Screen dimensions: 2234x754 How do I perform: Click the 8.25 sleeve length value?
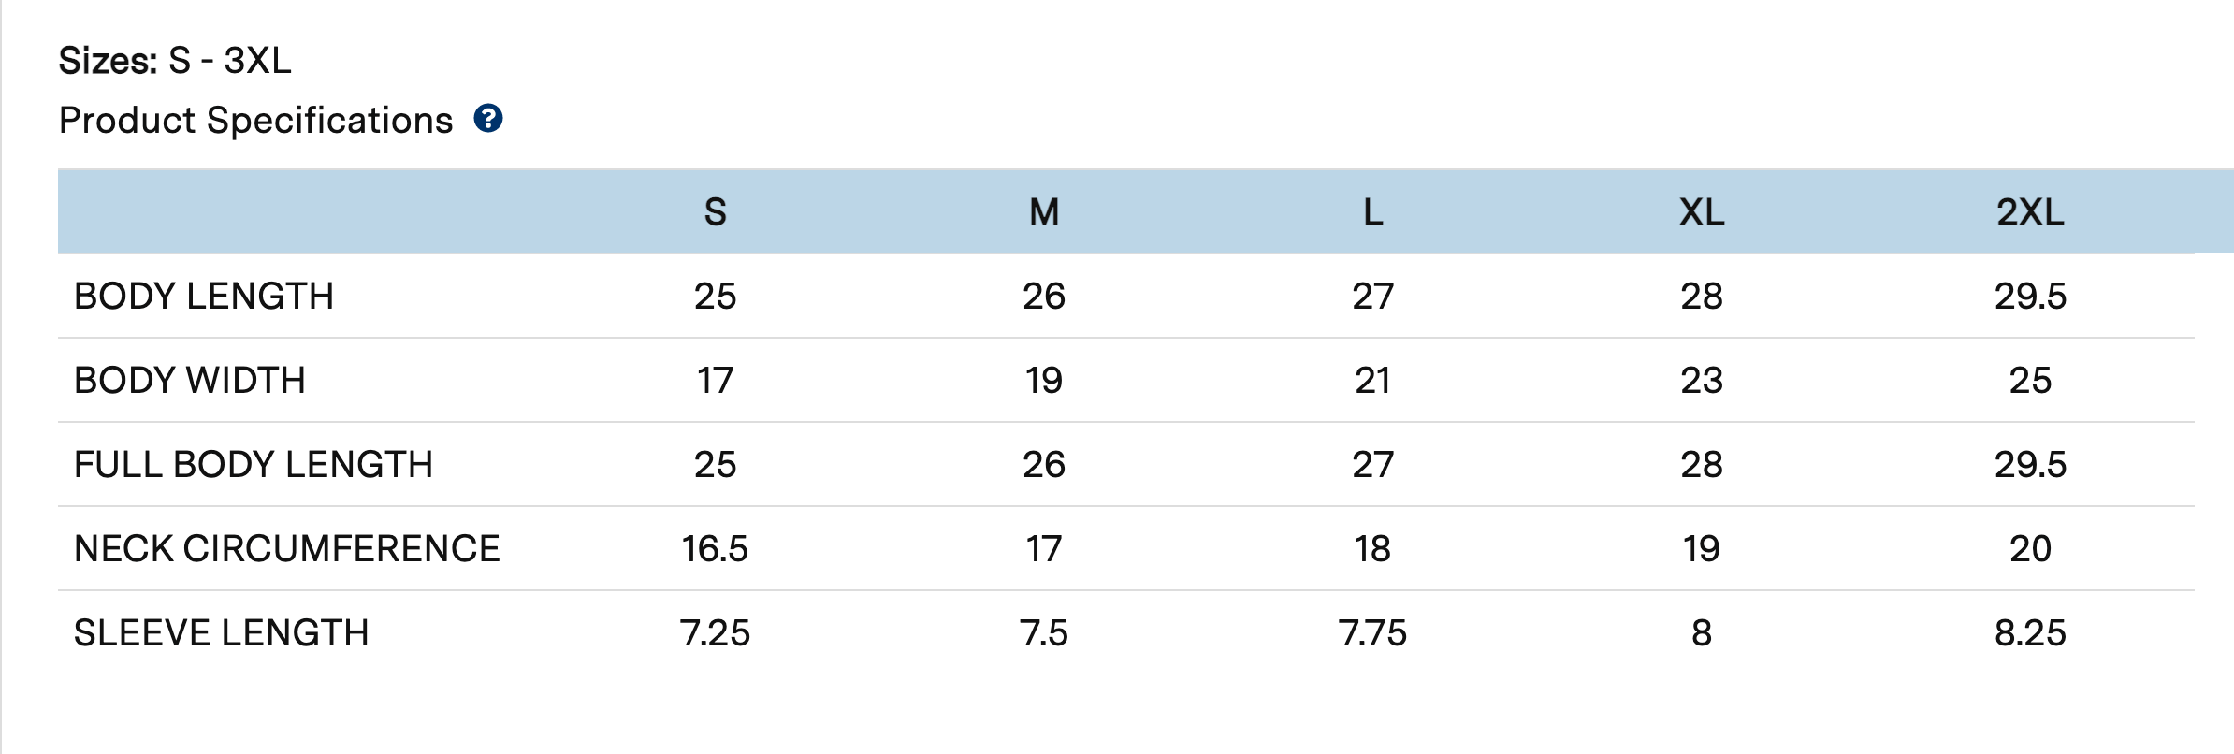2030,633
